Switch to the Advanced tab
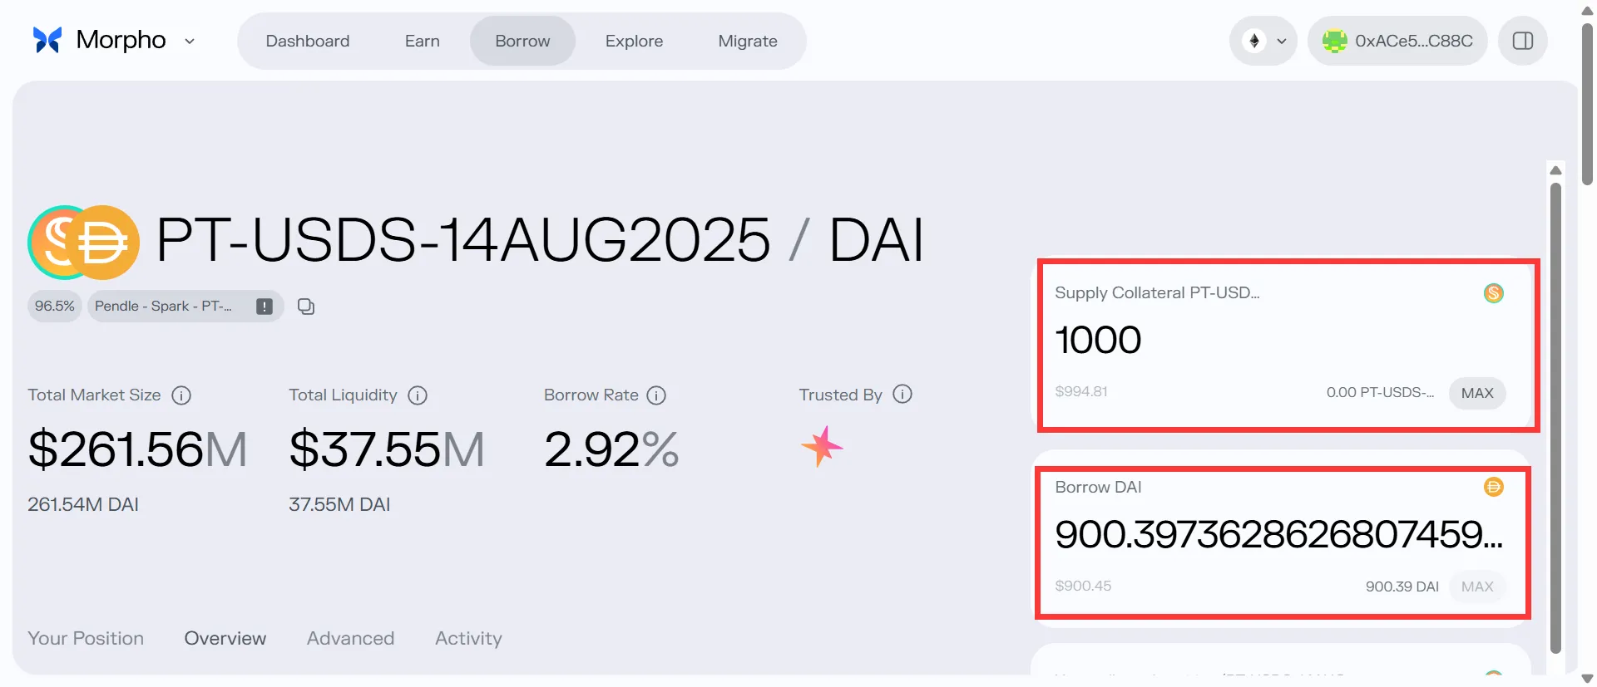Image resolution: width=1597 pixels, height=687 pixels. 350,638
